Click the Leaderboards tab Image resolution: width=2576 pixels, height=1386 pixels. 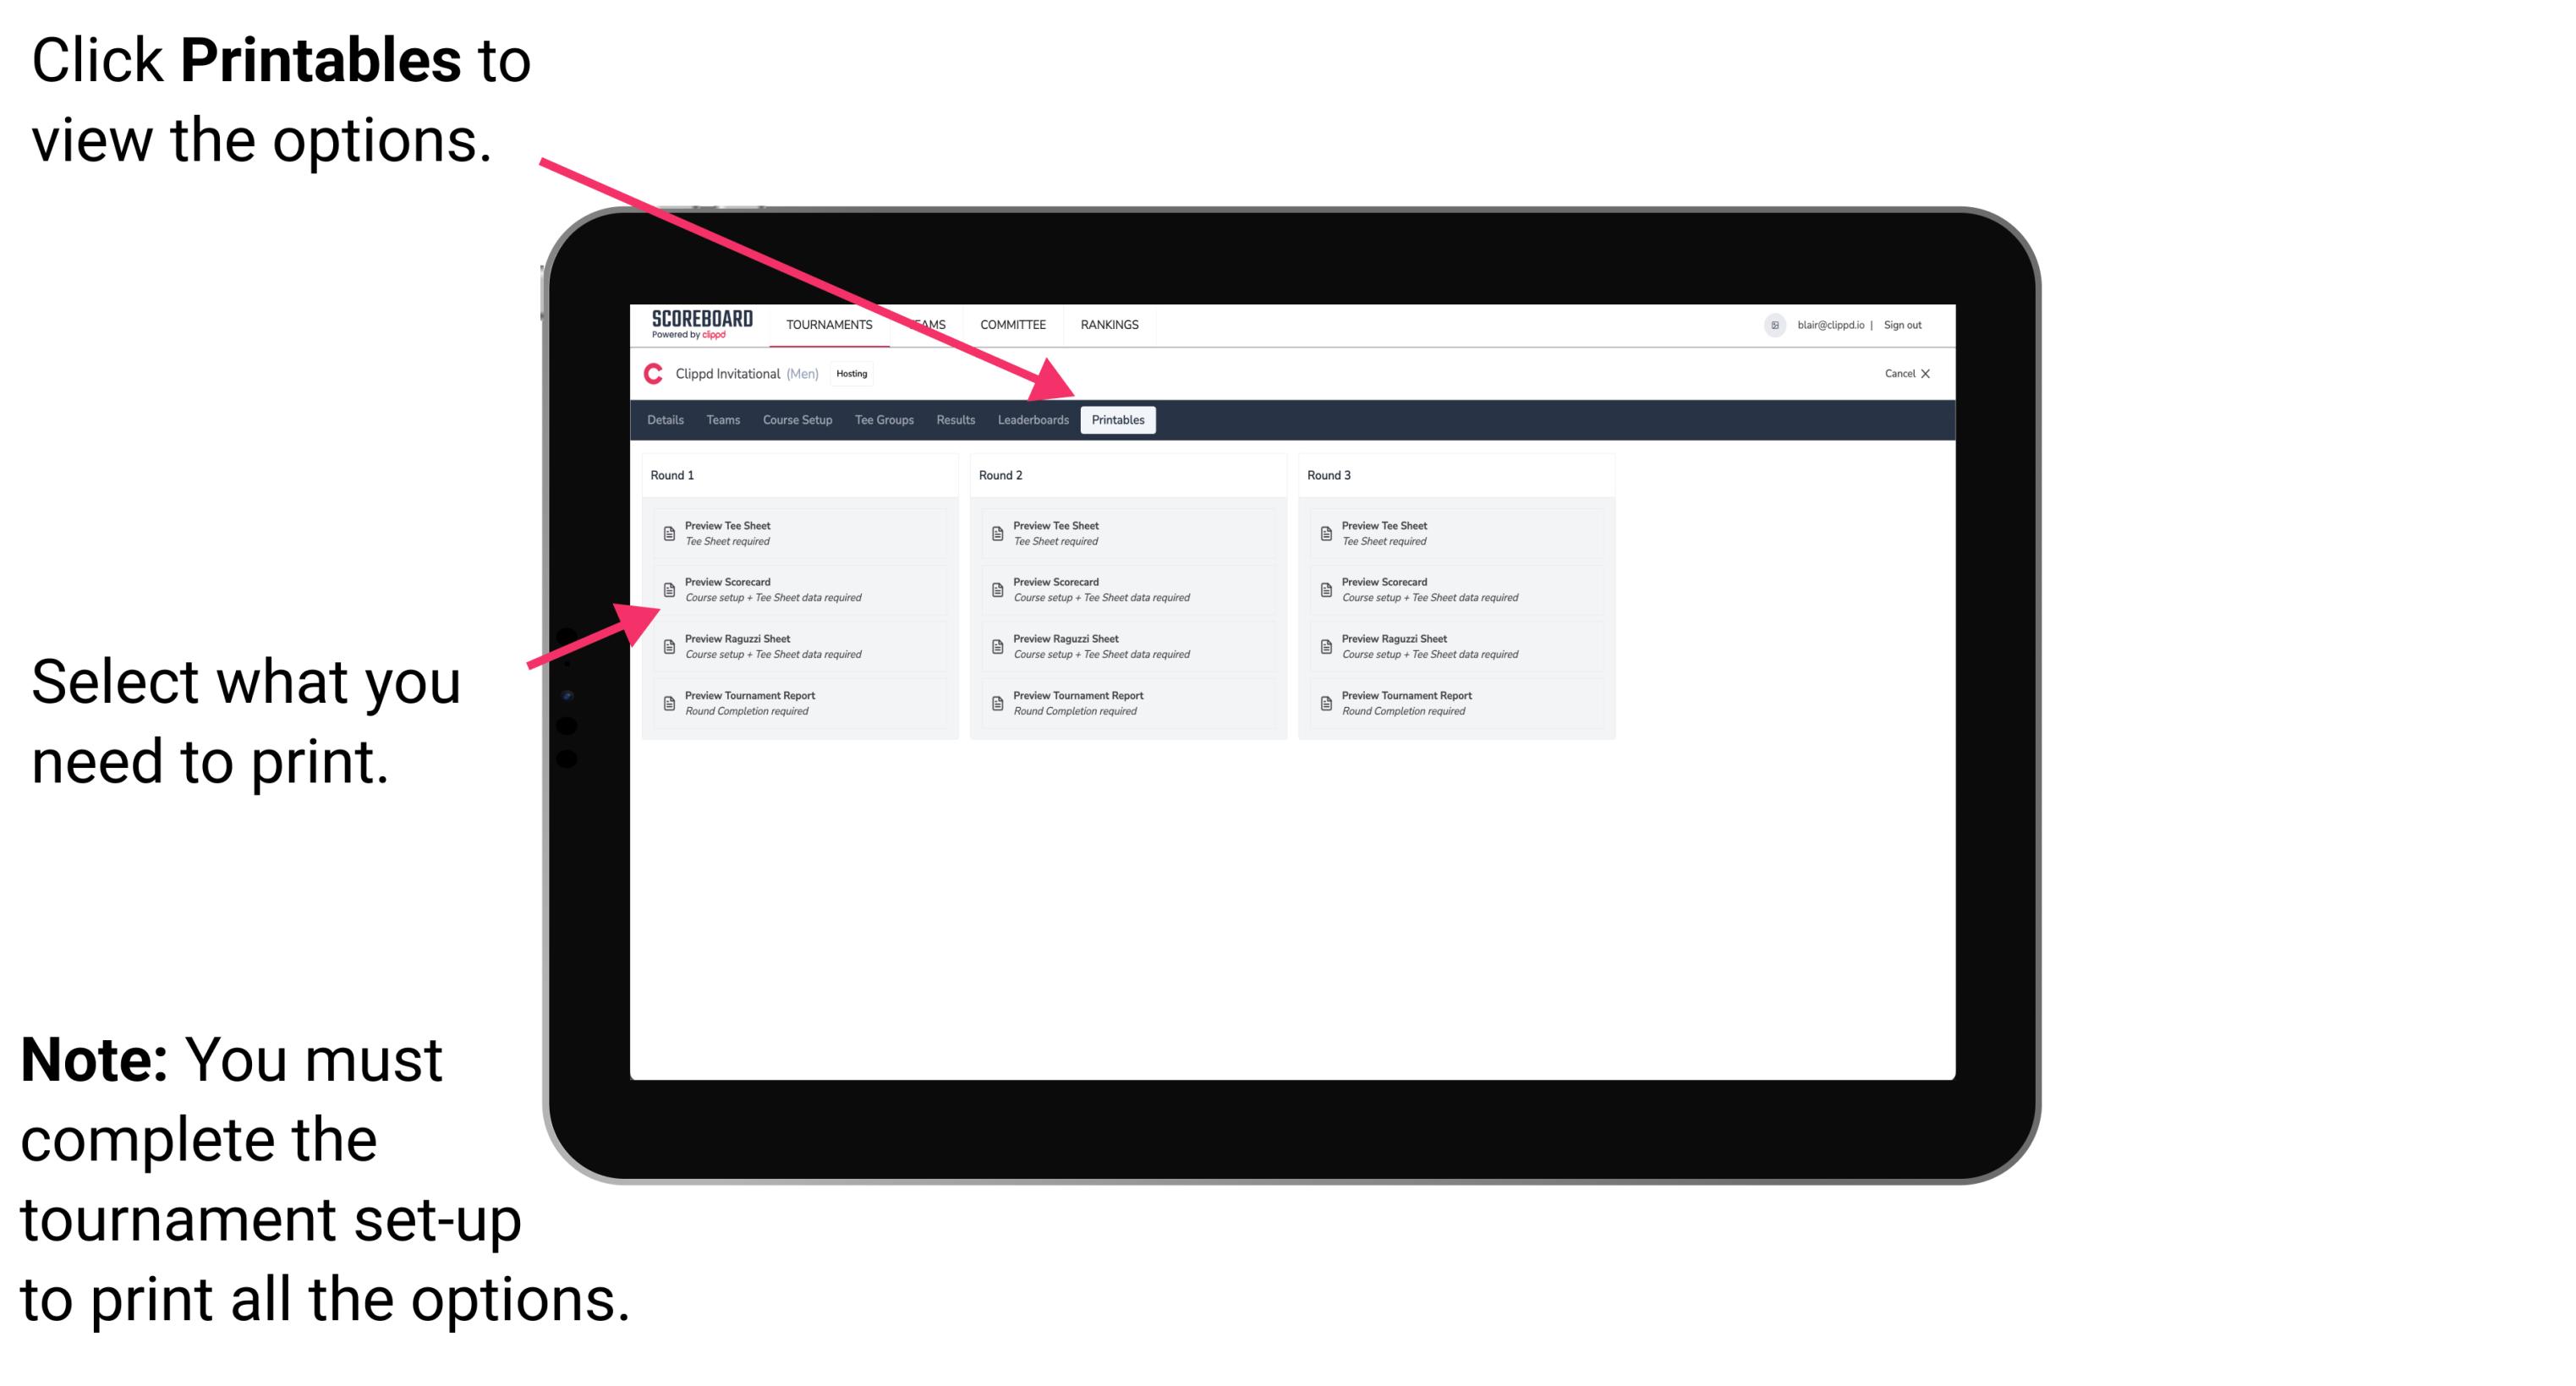(x=1031, y=420)
